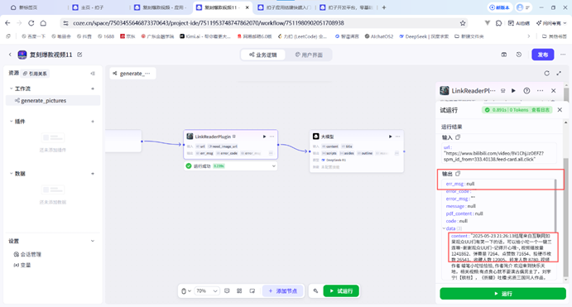Expand the canvas to fullscreen
572x307 pixels.
pos(559,74)
